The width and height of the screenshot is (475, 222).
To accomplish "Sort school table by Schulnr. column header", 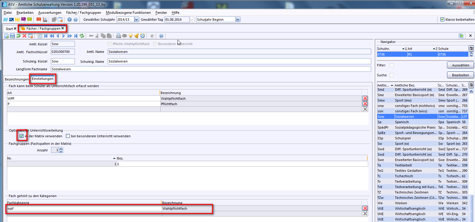I will point(392,49).
